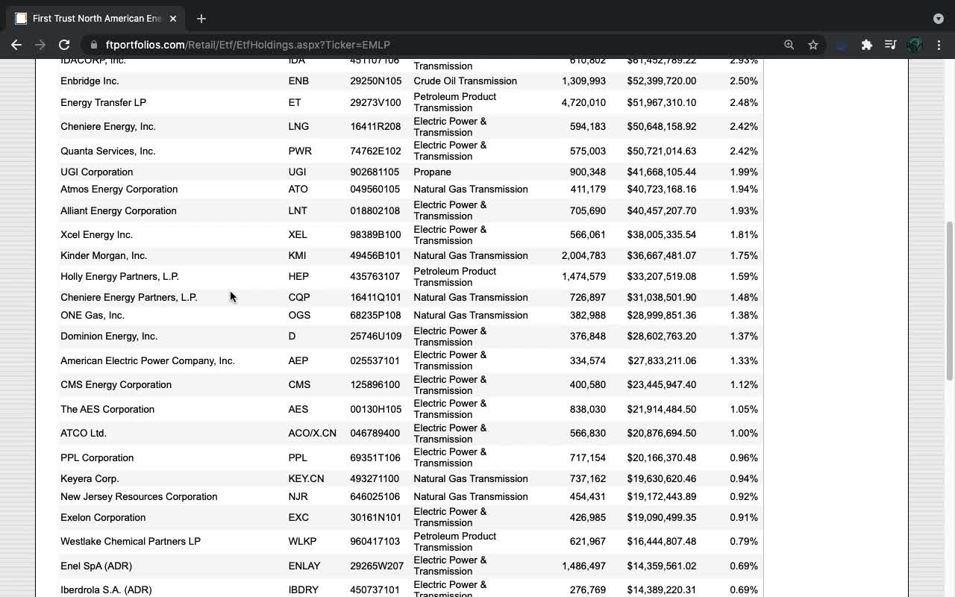View site info via the lock icon
Screen dimensions: 955x597
pos(93,45)
